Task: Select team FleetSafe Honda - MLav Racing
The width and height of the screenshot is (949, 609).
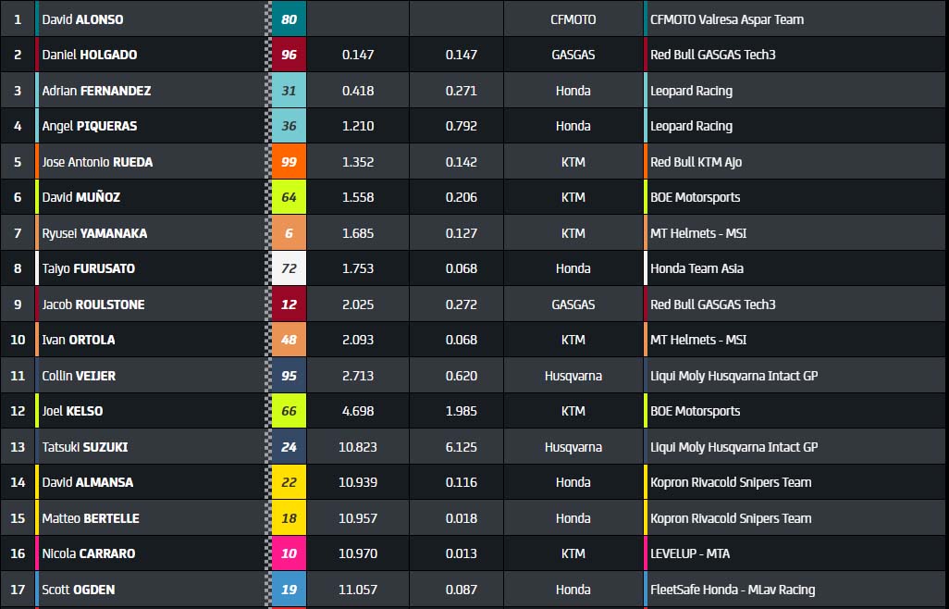Action: [733, 590]
